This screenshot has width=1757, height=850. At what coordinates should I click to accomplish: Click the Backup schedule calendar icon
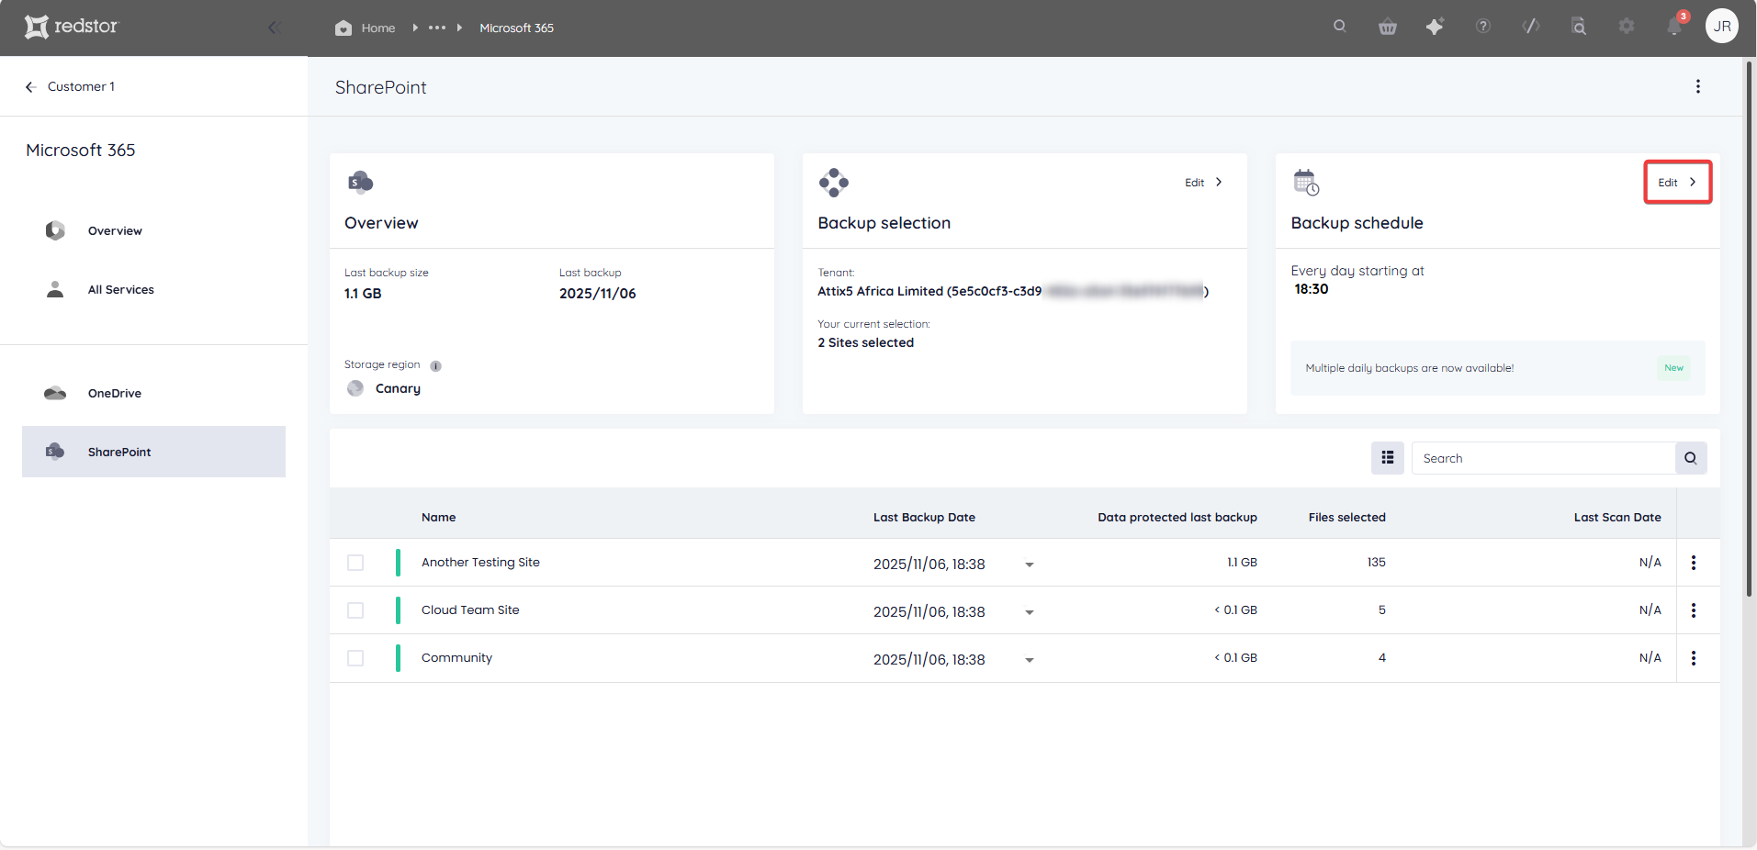click(1306, 182)
